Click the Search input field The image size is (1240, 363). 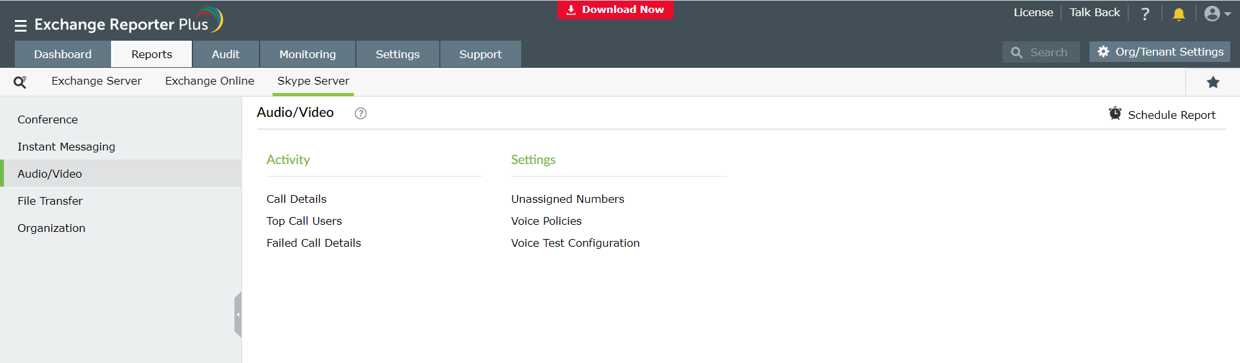[x=1041, y=52]
